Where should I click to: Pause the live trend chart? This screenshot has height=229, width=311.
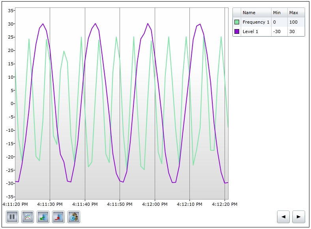[12, 216]
